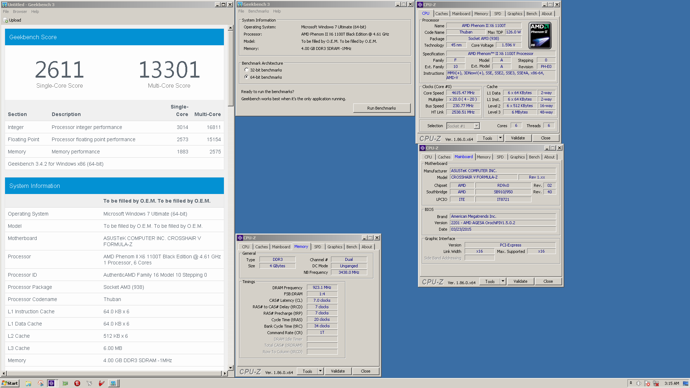Click Close button in top CPU-Z window
Viewport: 690px width, 388px height.
tap(545, 138)
